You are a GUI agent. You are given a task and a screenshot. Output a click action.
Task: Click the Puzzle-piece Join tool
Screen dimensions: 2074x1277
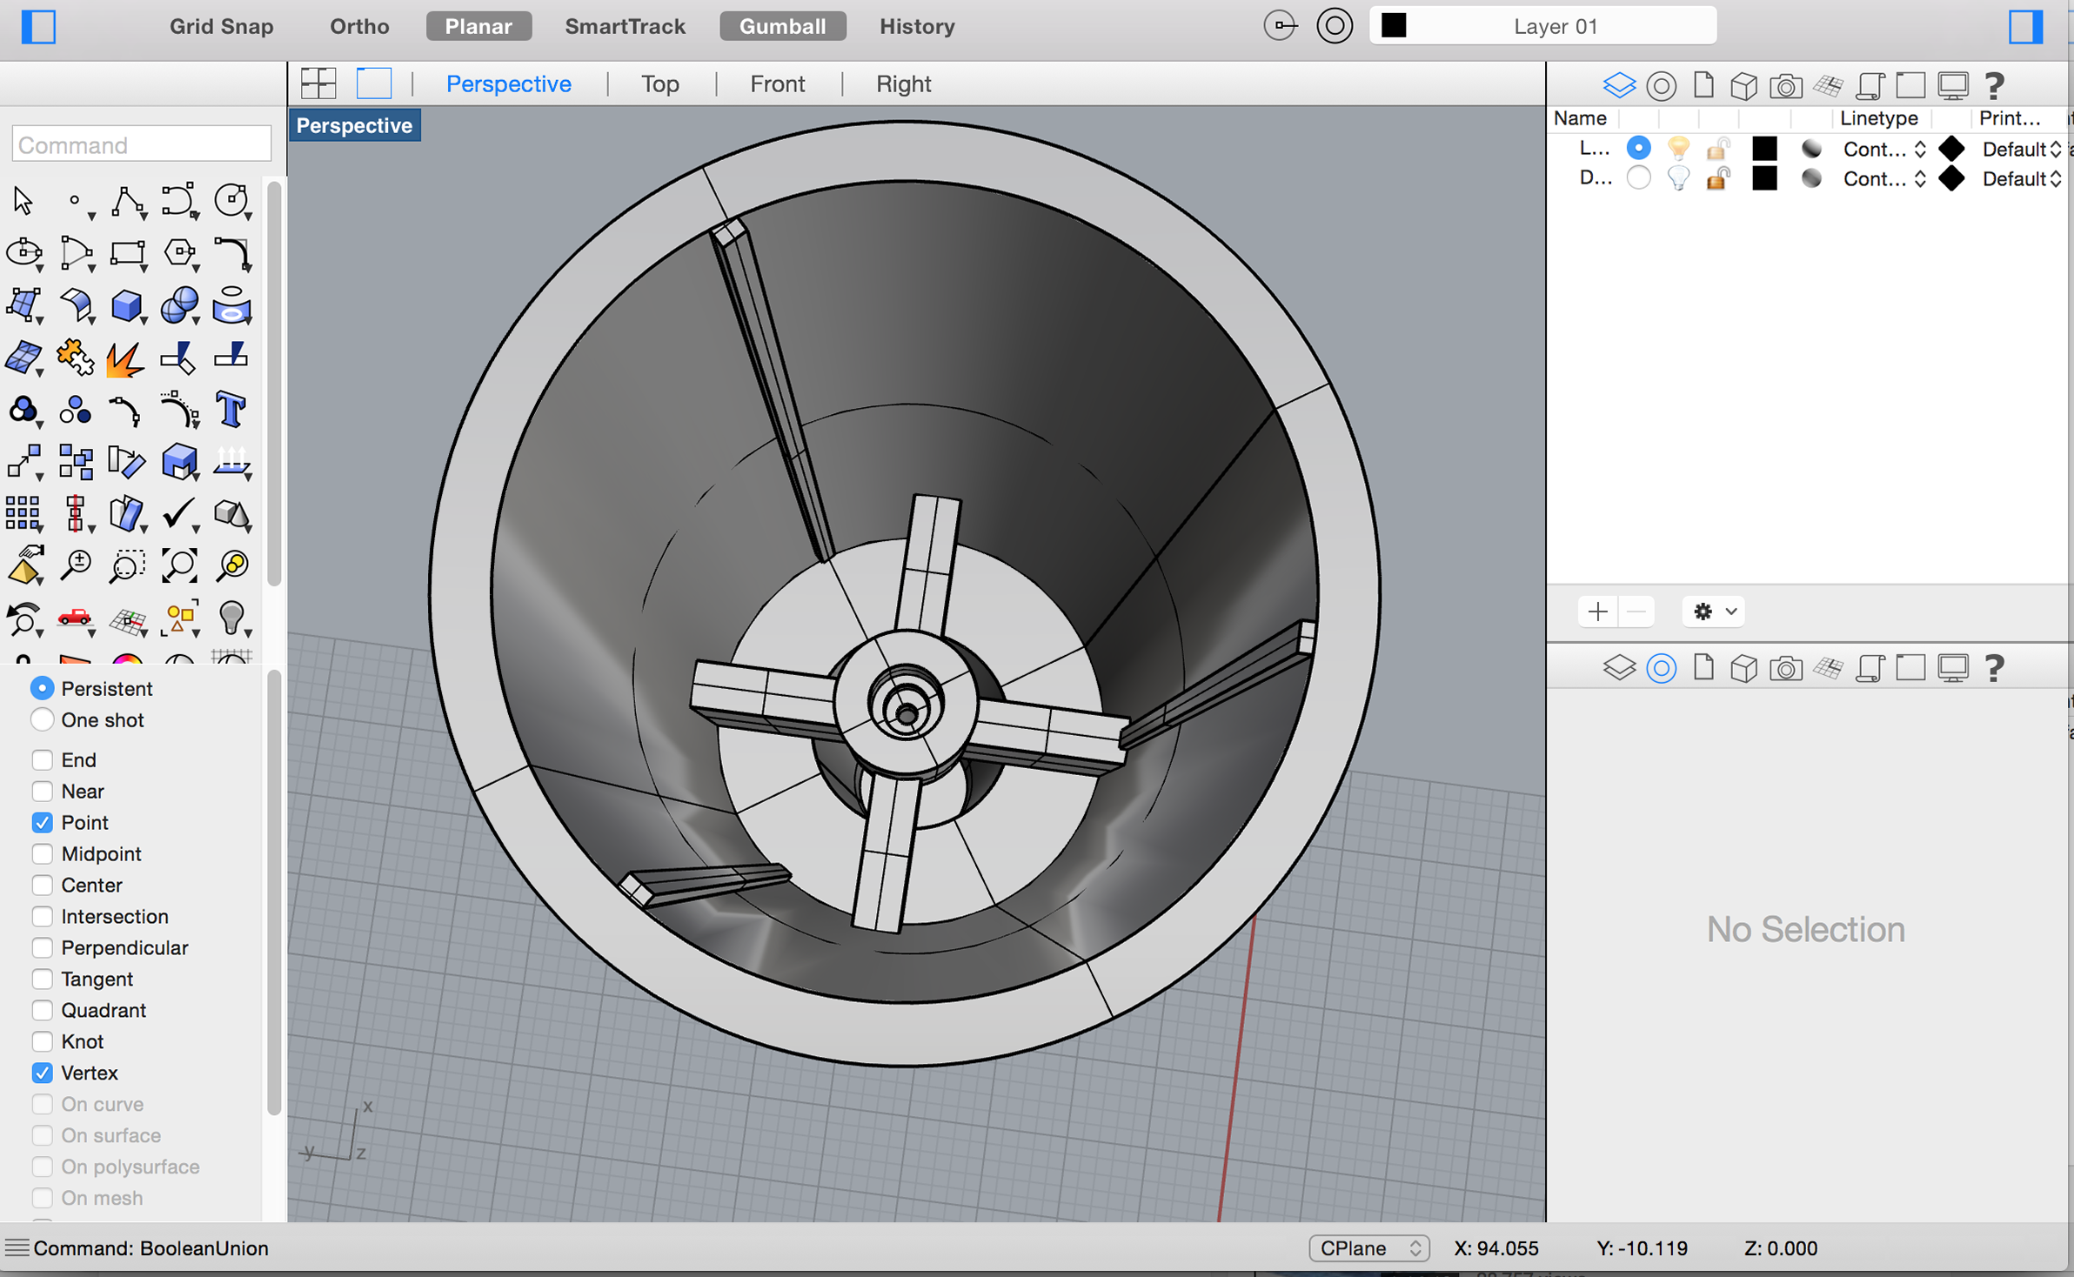point(75,358)
